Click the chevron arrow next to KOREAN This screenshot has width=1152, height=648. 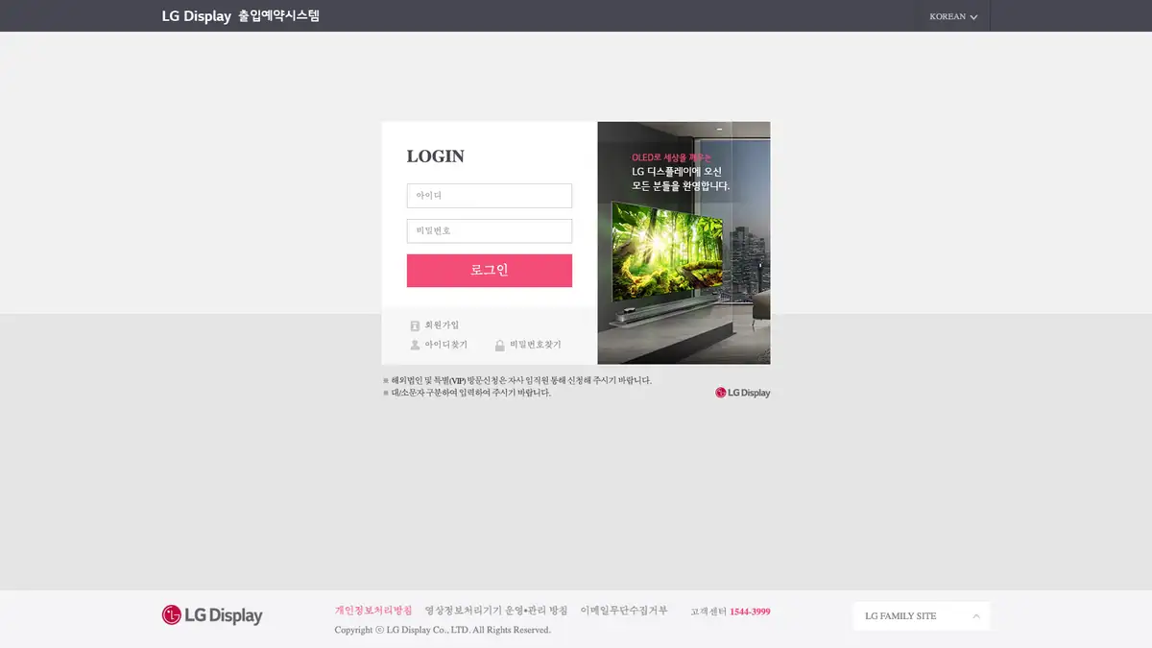coord(973,17)
